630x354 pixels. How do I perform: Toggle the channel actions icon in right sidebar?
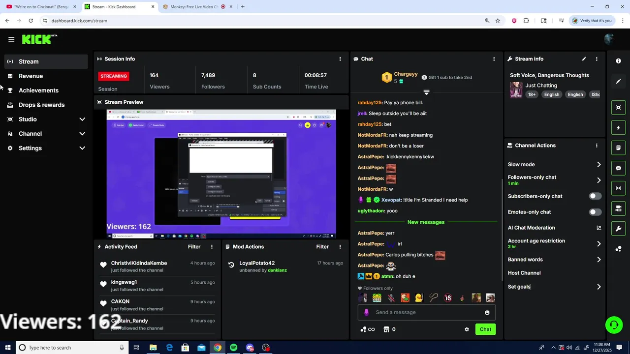[619, 208]
